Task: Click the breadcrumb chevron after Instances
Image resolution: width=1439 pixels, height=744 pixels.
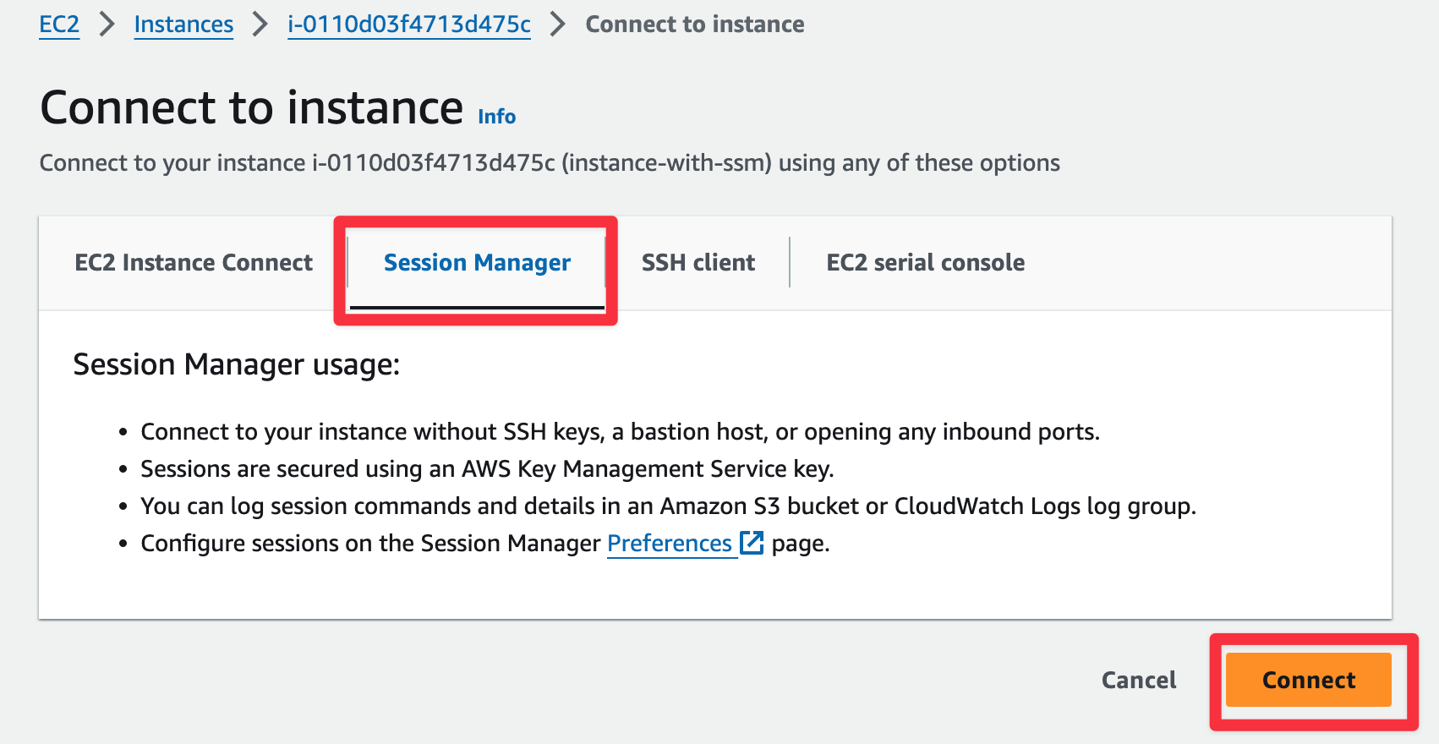Action: [260, 25]
